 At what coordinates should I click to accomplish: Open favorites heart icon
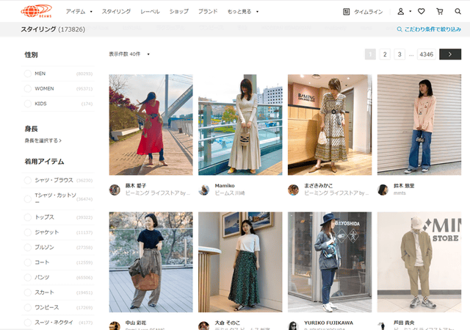421,12
